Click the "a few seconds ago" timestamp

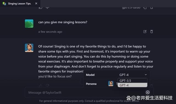50,32
